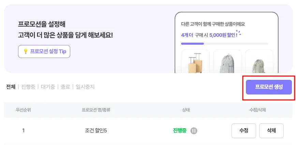Click the green 진행중 status label in the row

point(180,131)
